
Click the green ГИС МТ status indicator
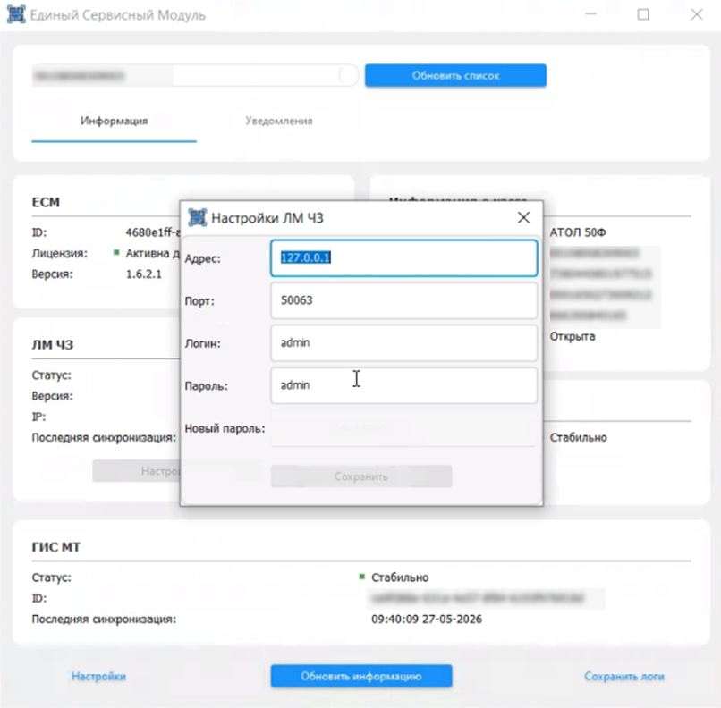pos(362,577)
